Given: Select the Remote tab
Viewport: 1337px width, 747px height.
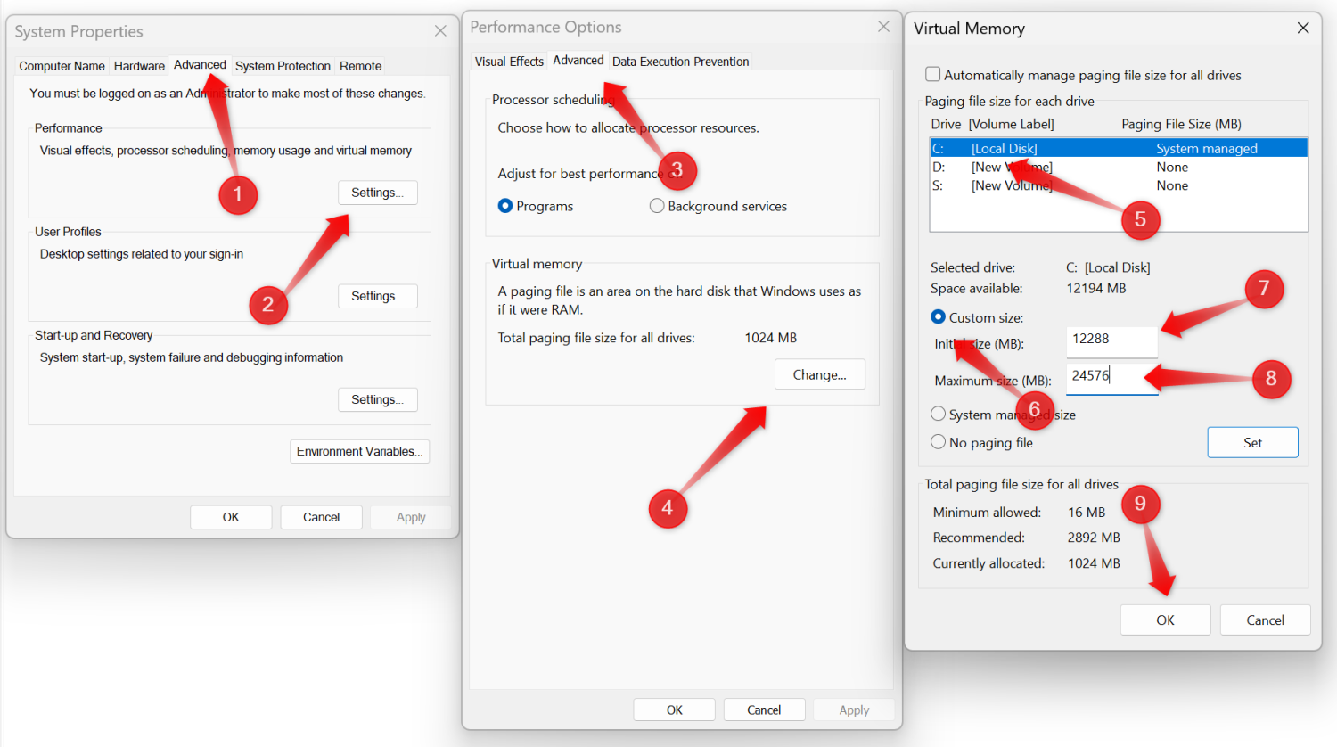Looking at the screenshot, I should [x=360, y=66].
